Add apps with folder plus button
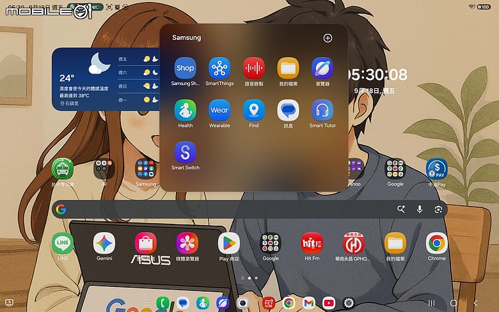 point(328,38)
